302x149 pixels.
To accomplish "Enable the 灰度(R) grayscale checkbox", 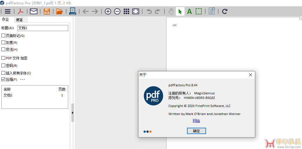I will click(x=3, y=42).
